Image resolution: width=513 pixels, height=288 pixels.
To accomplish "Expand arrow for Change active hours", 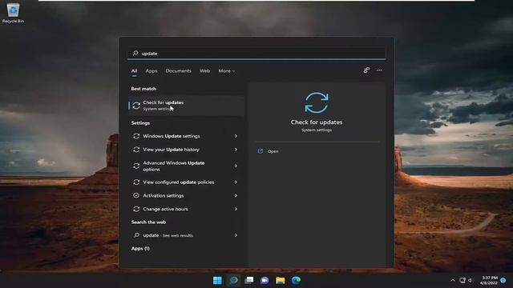I will point(236,209).
